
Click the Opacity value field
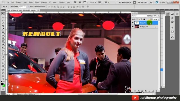pyautogui.click(x=155, y=16)
